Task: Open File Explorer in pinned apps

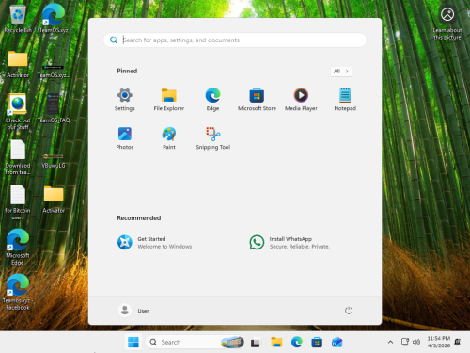Action: point(169,100)
